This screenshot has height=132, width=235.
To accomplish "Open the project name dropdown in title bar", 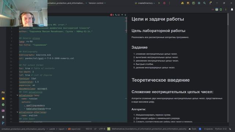I will [67, 3].
